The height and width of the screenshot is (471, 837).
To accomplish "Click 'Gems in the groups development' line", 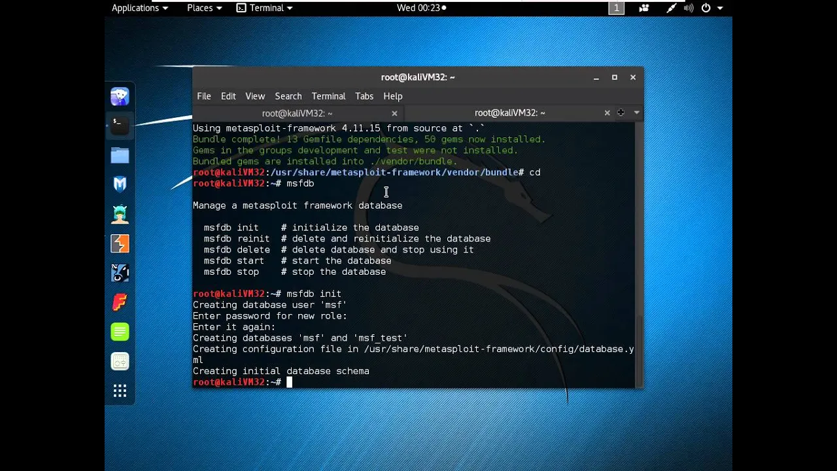I will pos(355,150).
